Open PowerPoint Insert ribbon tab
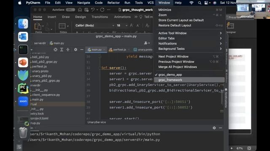Viewport: 270px width, 151px height. click(x=51, y=17)
